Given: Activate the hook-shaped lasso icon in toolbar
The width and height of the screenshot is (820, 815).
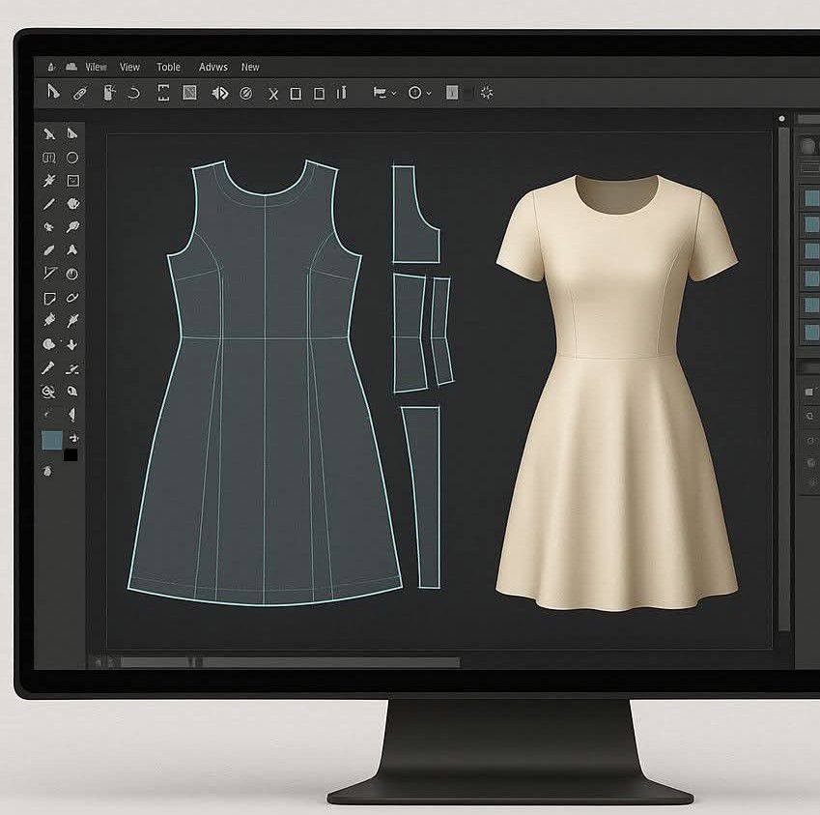Looking at the screenshot, I should (x=134, y=93).
